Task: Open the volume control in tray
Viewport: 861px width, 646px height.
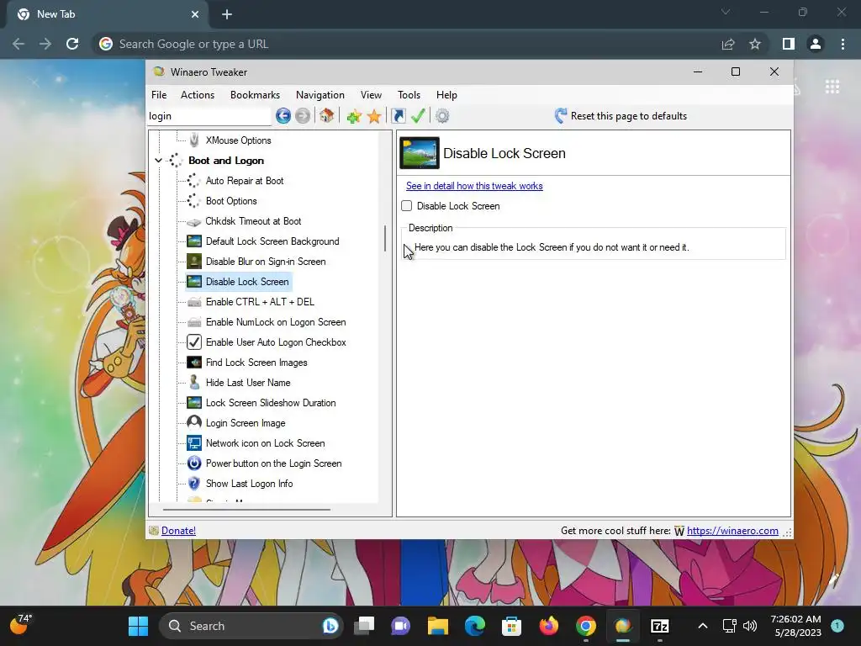Action: [x=749, y=626]
